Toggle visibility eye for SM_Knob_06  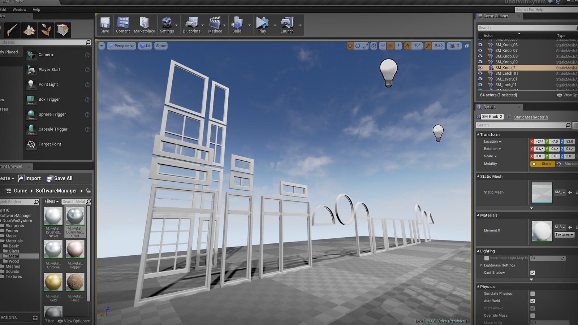tap(480, 45)
